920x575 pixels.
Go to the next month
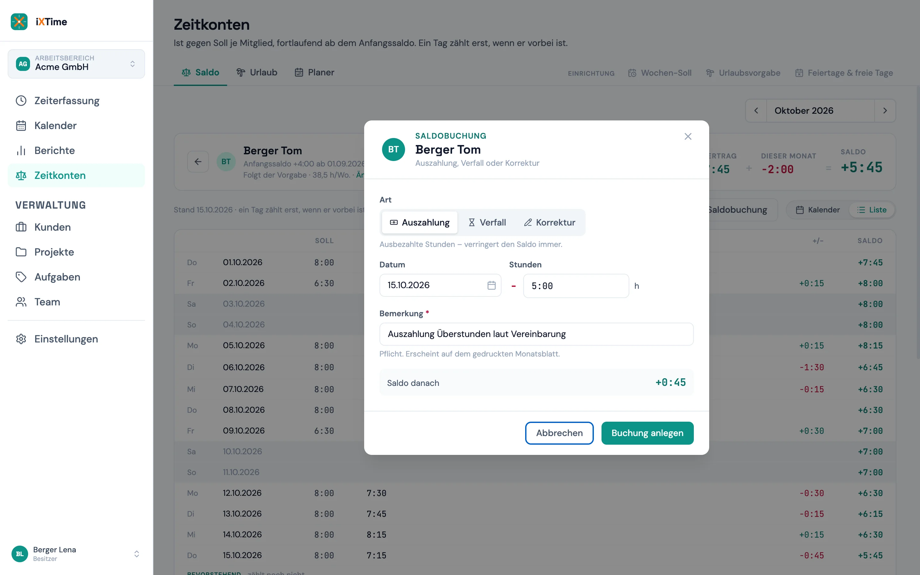click(x=885, y=111)
